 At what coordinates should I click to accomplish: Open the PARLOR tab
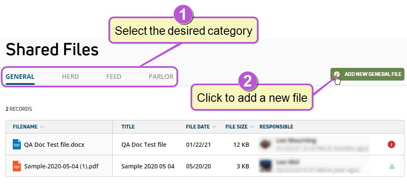[161, 77]
